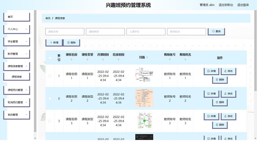Click the 删除 trash icon in row 1
This screenshot has width=257, height=142.
(x=217, y=80)
